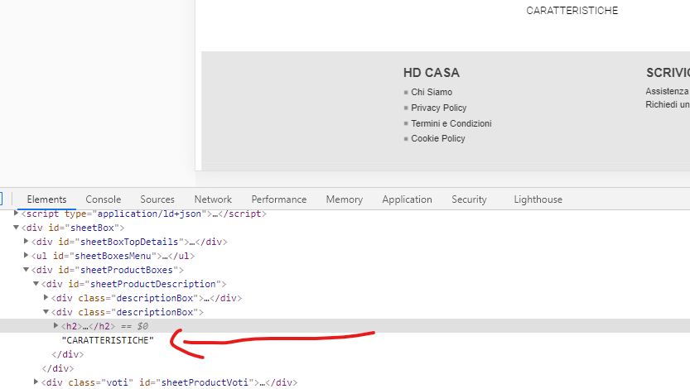The width and height of the screenshot is (690, 389).
Task: Collapse the sheetProductBoxes div node
Action: point(26,270)
